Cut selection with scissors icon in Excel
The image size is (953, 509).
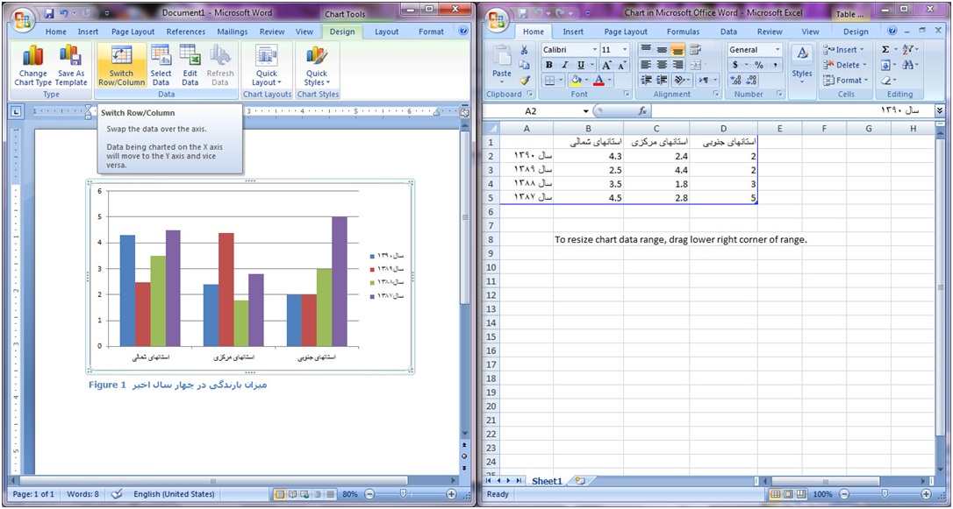[525, 50]
